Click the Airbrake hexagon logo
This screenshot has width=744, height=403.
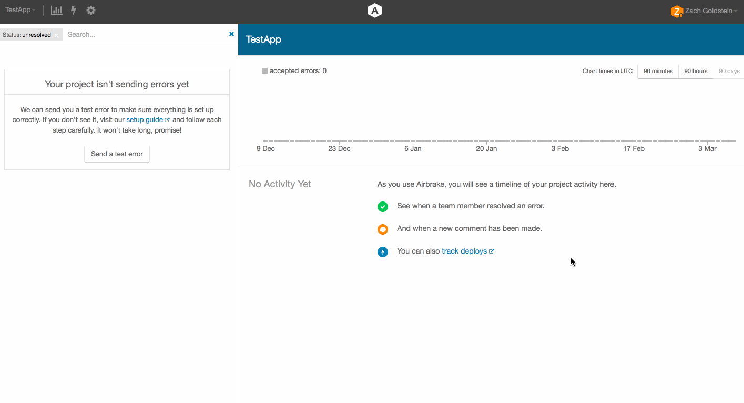point(374,11)
